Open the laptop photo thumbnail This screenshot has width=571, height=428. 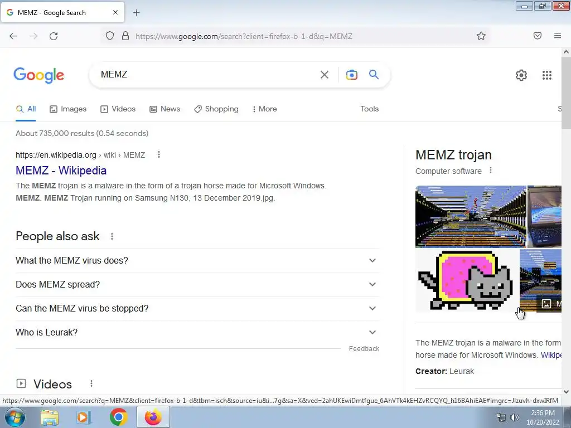(x=544, y=217)
